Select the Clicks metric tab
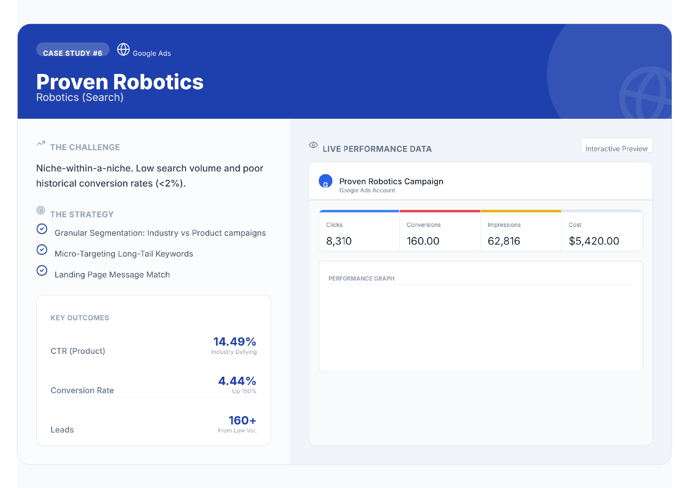This screenshot has height=488, width=689. coord(359,231)
